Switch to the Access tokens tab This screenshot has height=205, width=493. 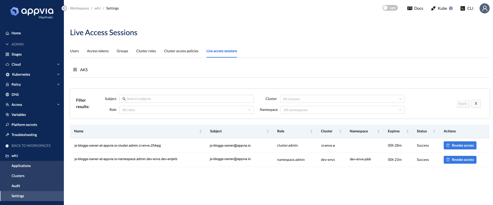pos(98,51)
